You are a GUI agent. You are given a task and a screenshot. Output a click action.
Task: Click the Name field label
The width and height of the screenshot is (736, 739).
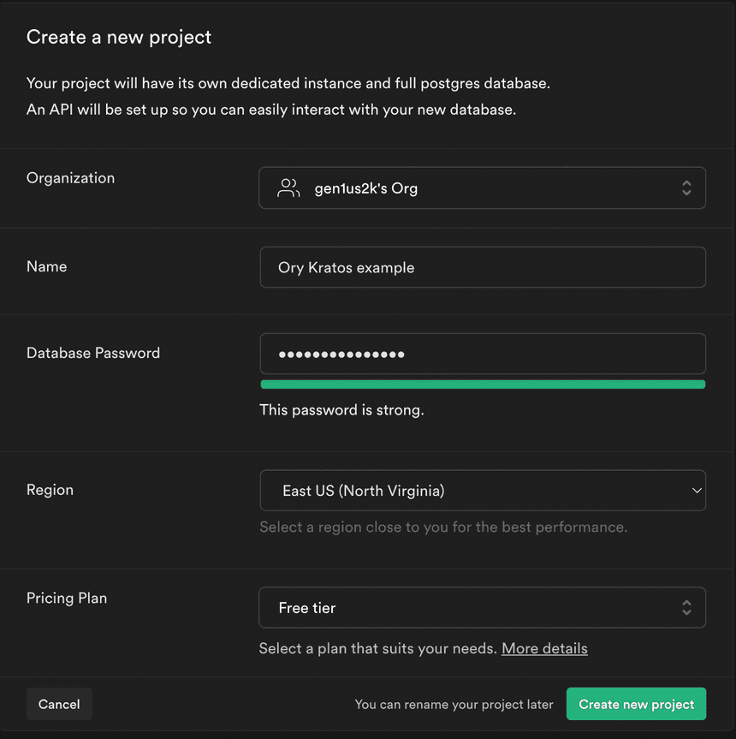coord(46,266)
